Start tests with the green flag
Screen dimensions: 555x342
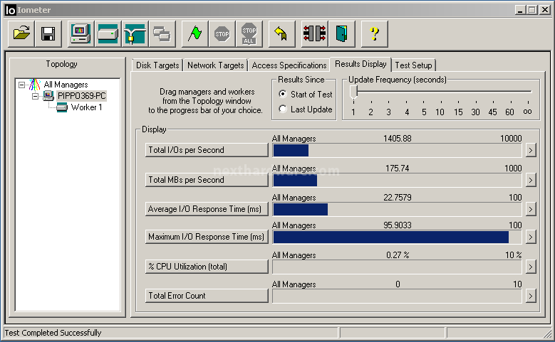(194, 34)
